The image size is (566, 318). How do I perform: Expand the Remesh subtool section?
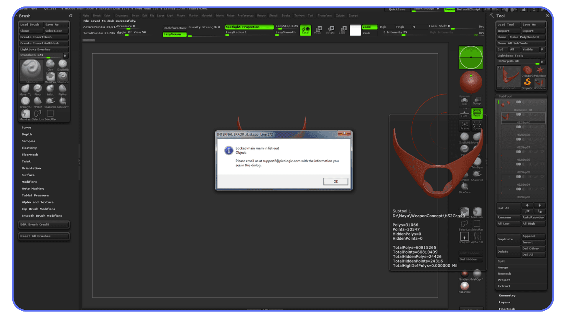(504, 274)
